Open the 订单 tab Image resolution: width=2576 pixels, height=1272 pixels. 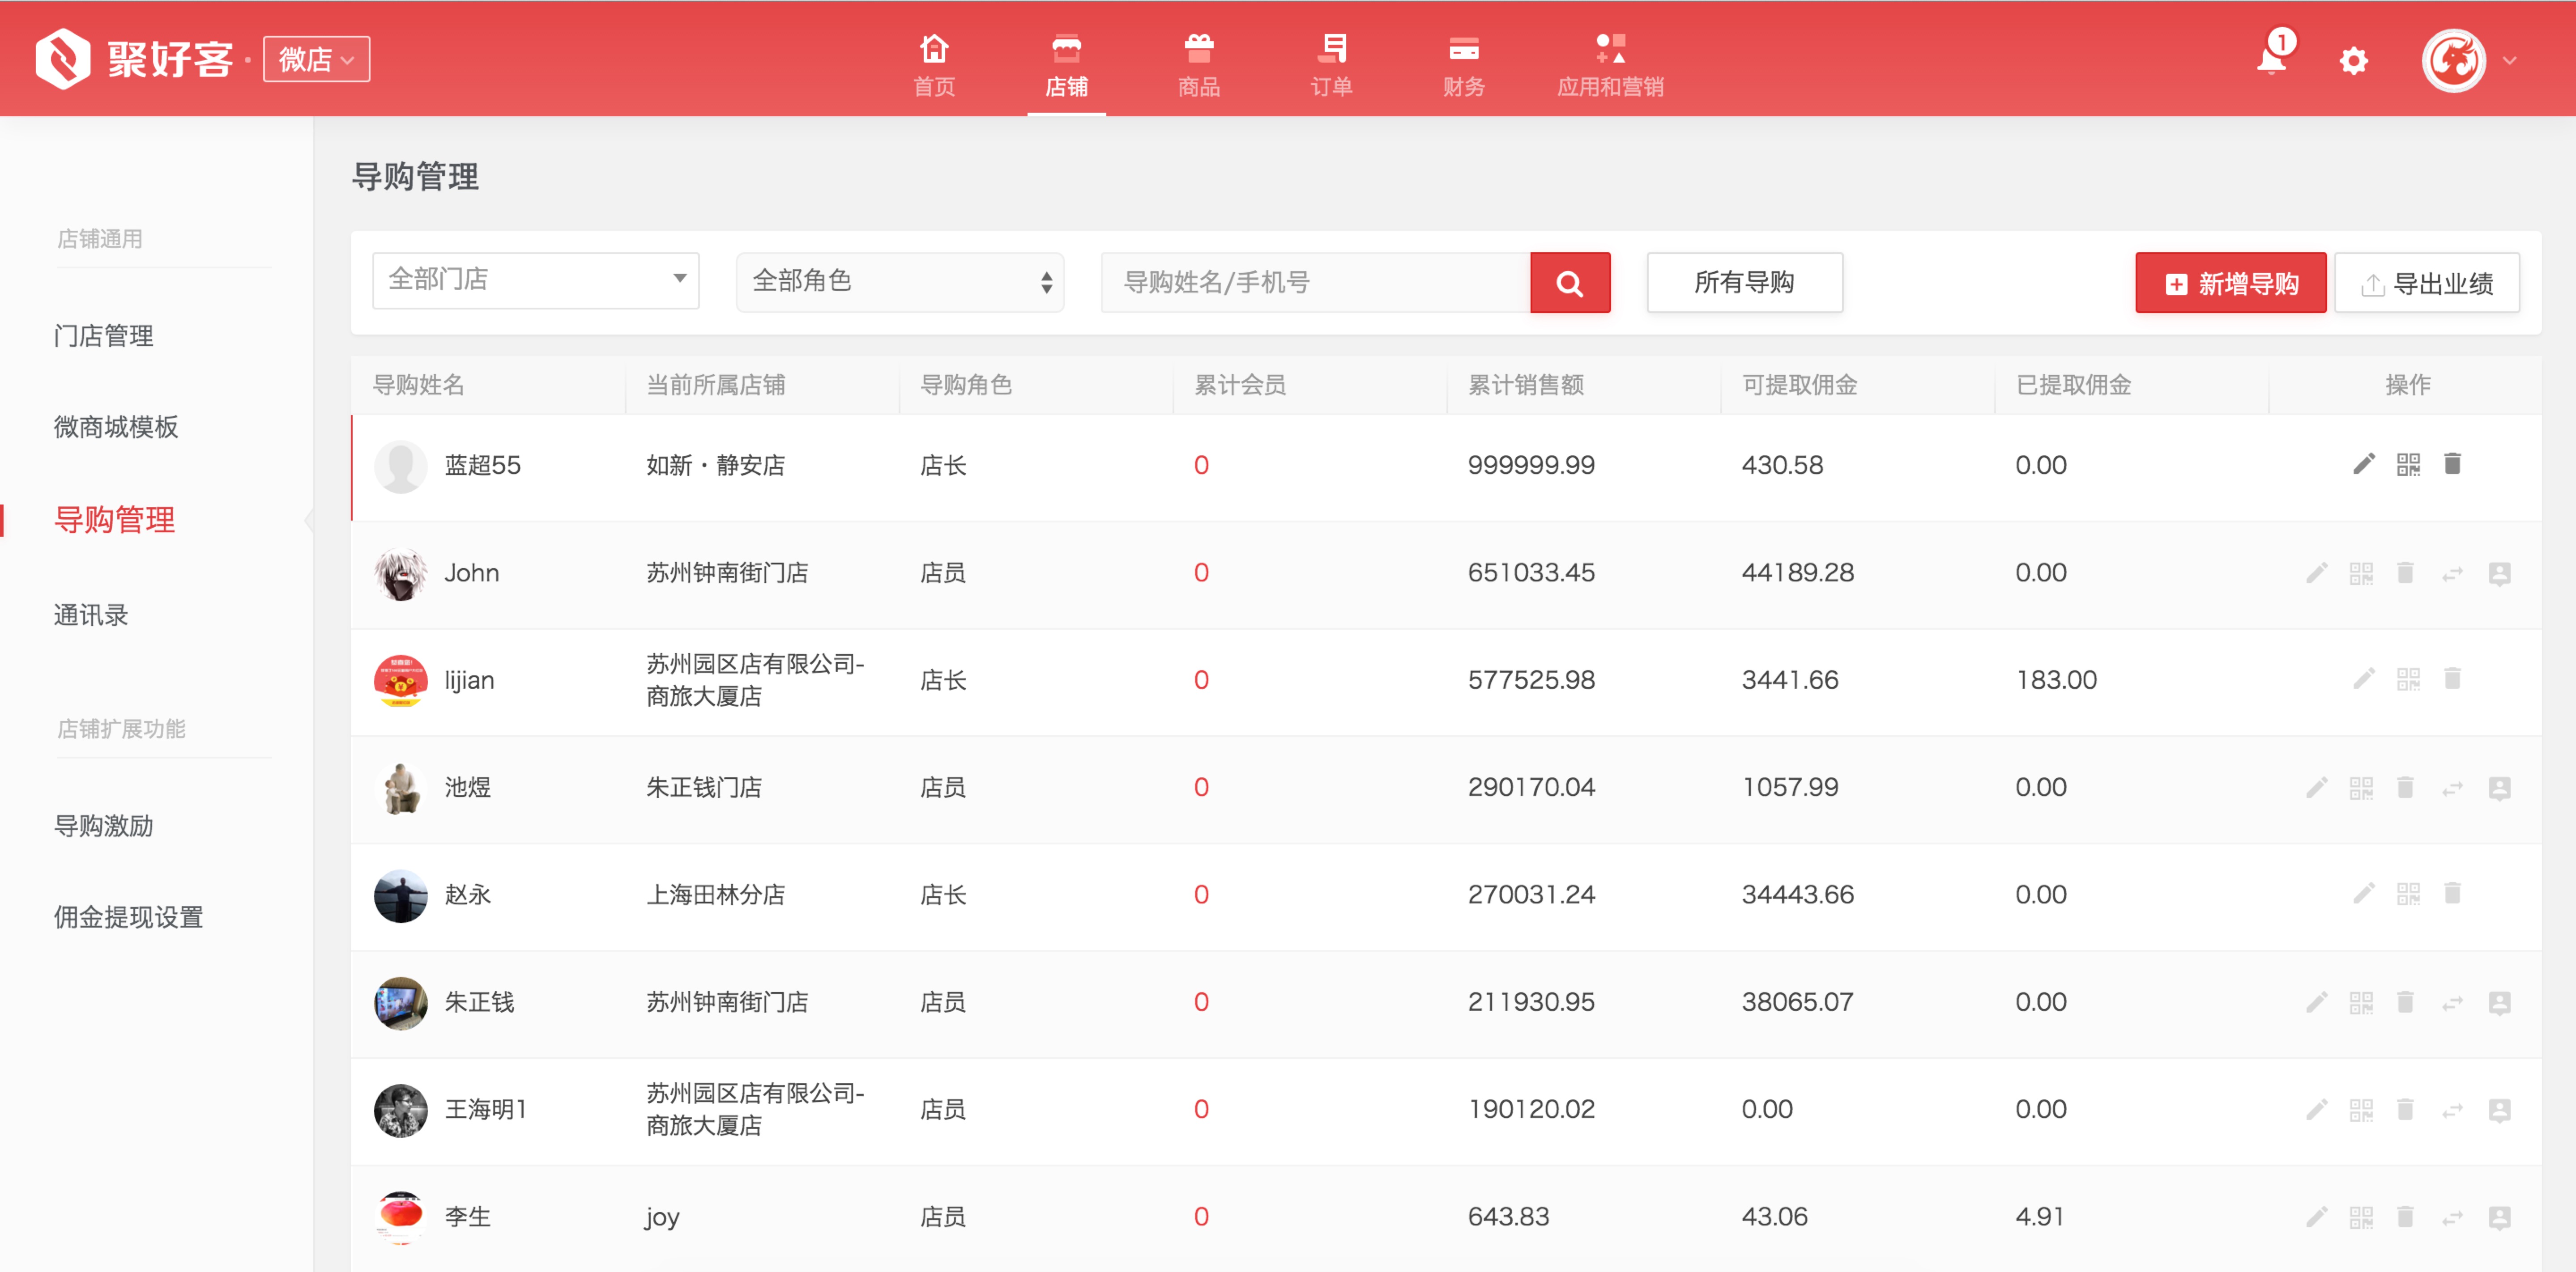tap(1331, 65)
